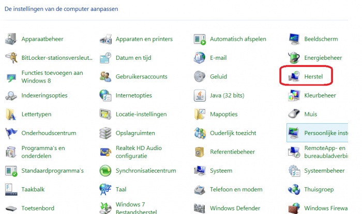Screen dimensions: 362x214
Task: Click the Java (32 bits) text link
Action: click(227, 95)
